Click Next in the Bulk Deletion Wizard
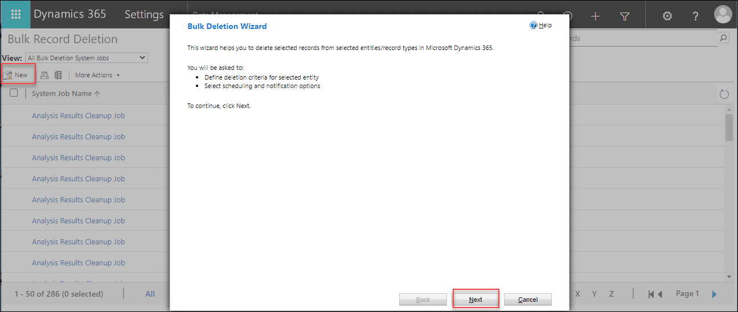738x312 pixels. click(x=475, y=299)
